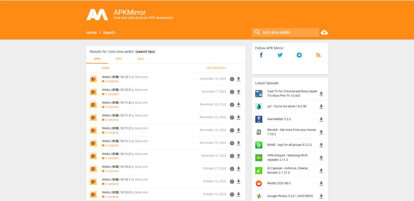The width and height of the screenshot is (414, 201).
Task: Open Dr.Capsule Antivirus upload entry
Action: [x=288, y=170]
